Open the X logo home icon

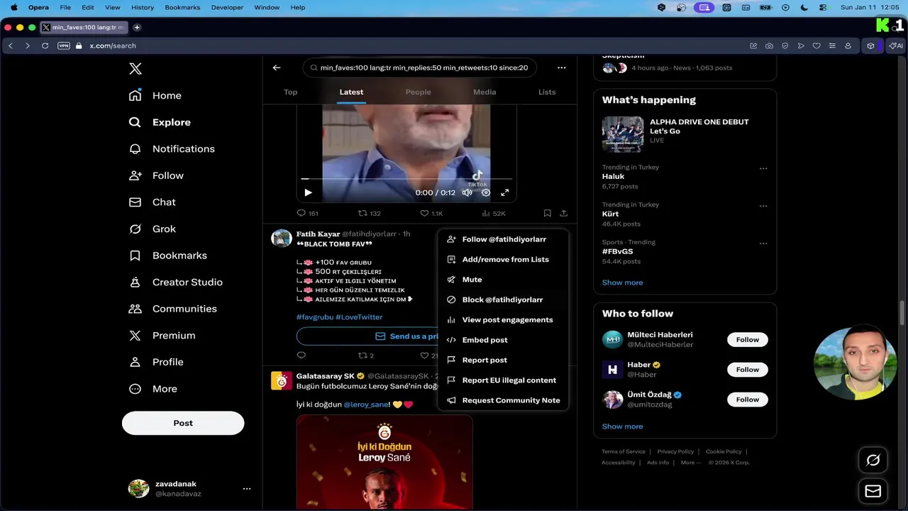point(135,69)
